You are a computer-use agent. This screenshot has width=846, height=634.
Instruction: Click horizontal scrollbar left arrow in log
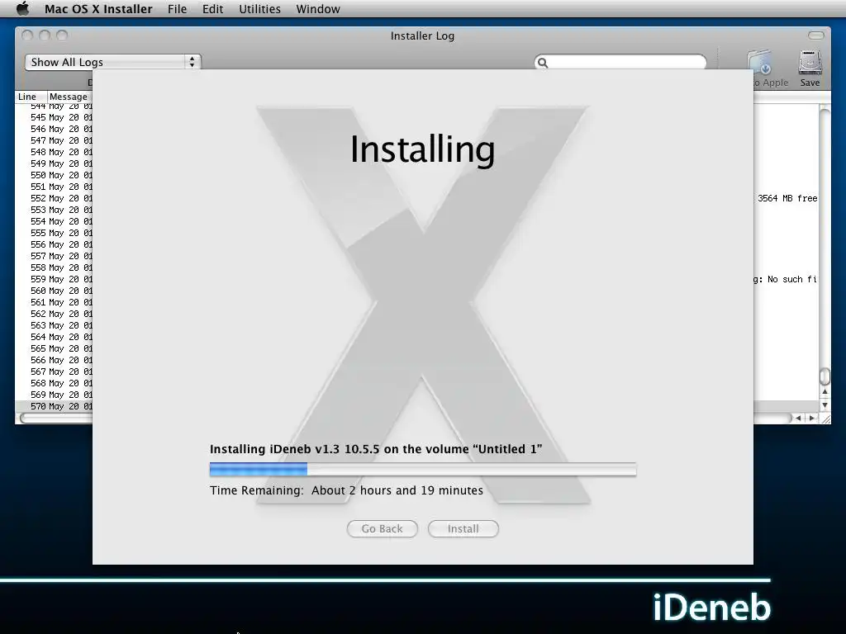(x=799, y=418)
